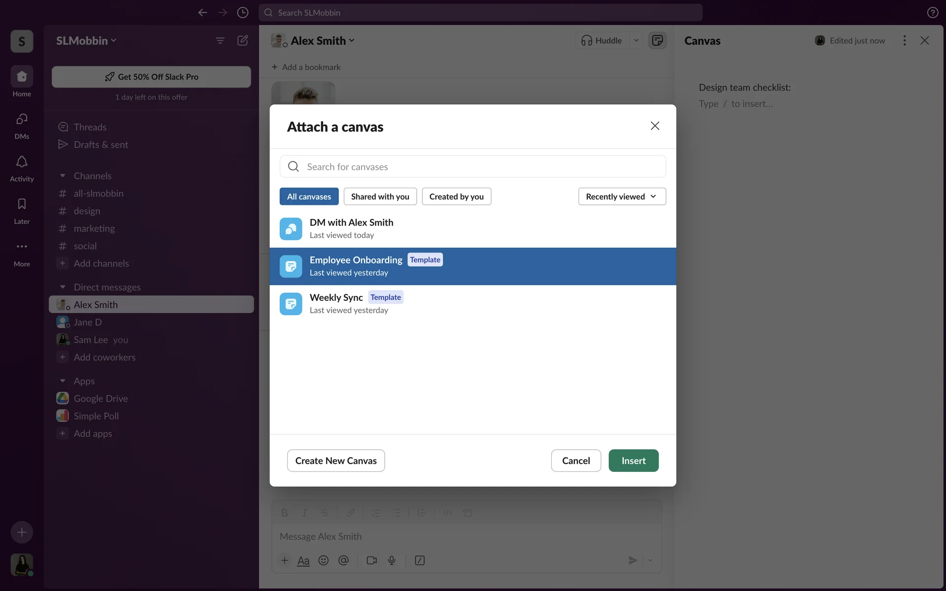The height and width of the screenshot is (591, 946).
Task: Click Create New Canvas button
Action: click(336, 460)
